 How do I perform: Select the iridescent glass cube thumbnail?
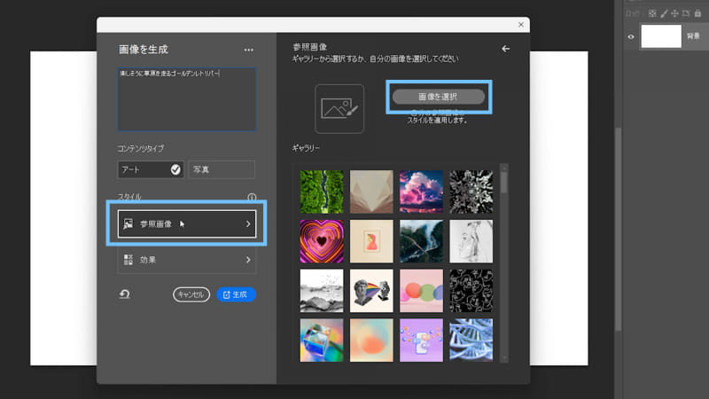point(322,340)
